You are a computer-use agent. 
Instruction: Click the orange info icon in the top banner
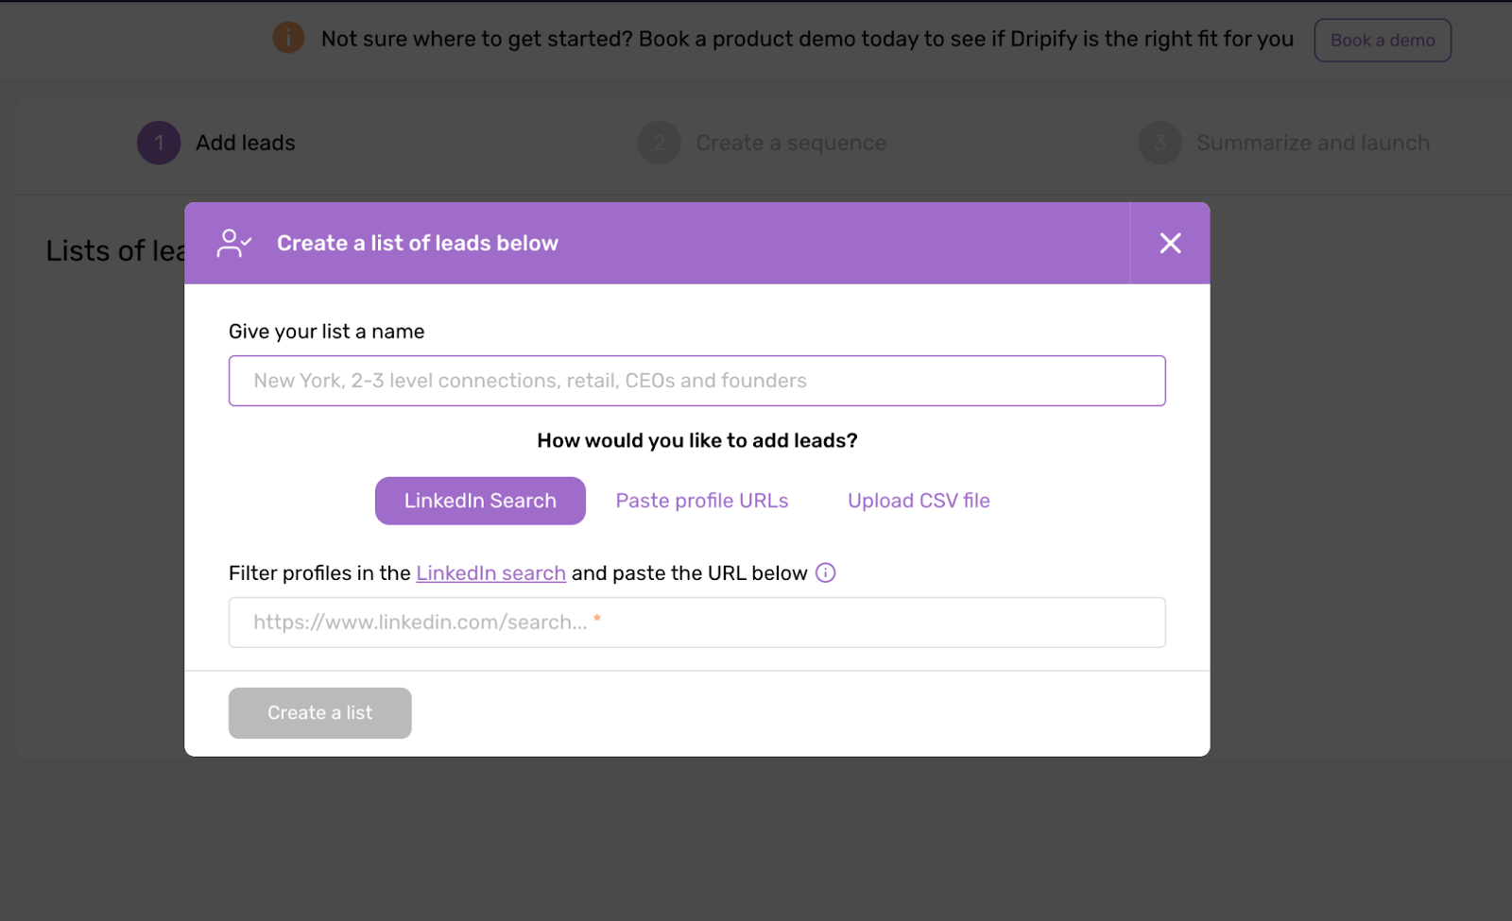287,38
